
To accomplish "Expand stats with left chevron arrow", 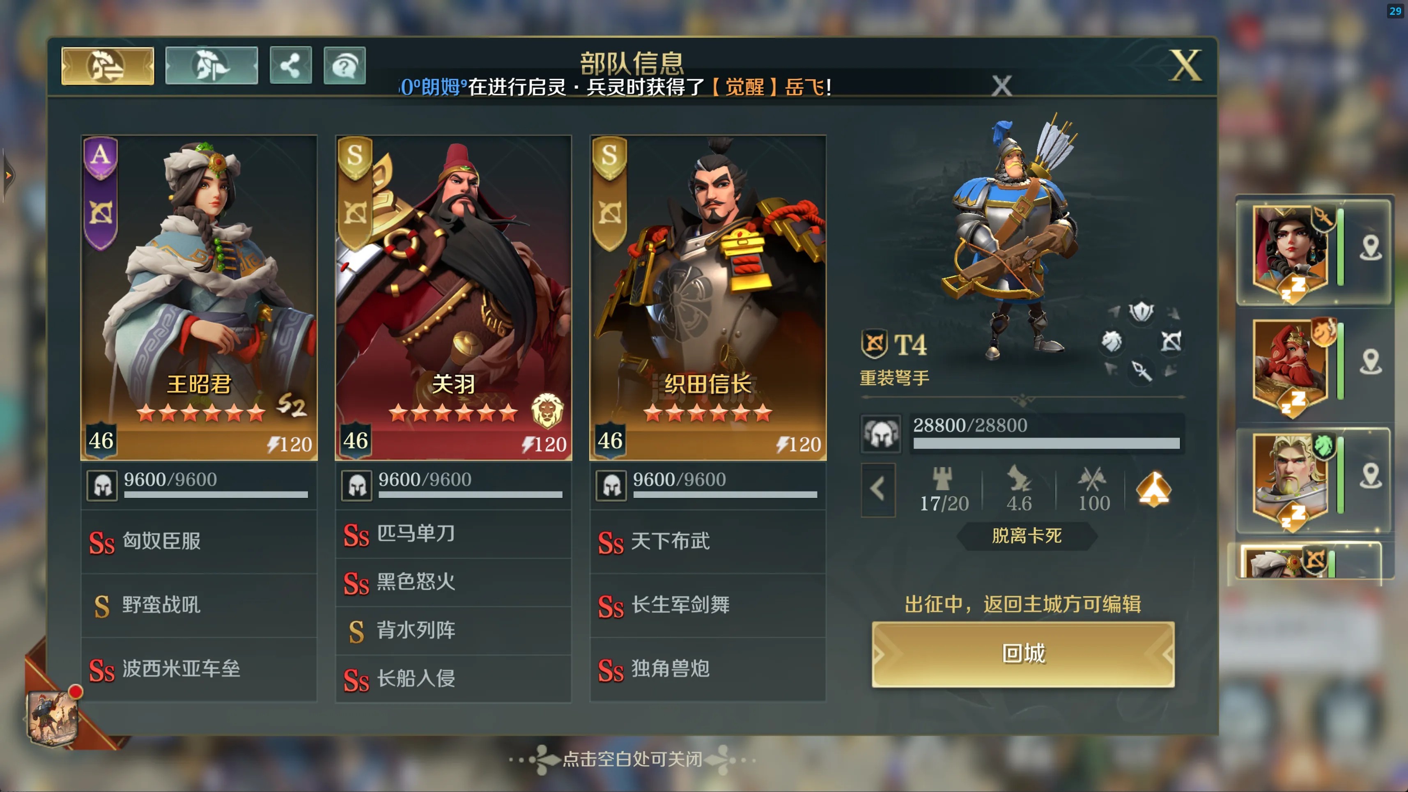I will tap(878, 489).
